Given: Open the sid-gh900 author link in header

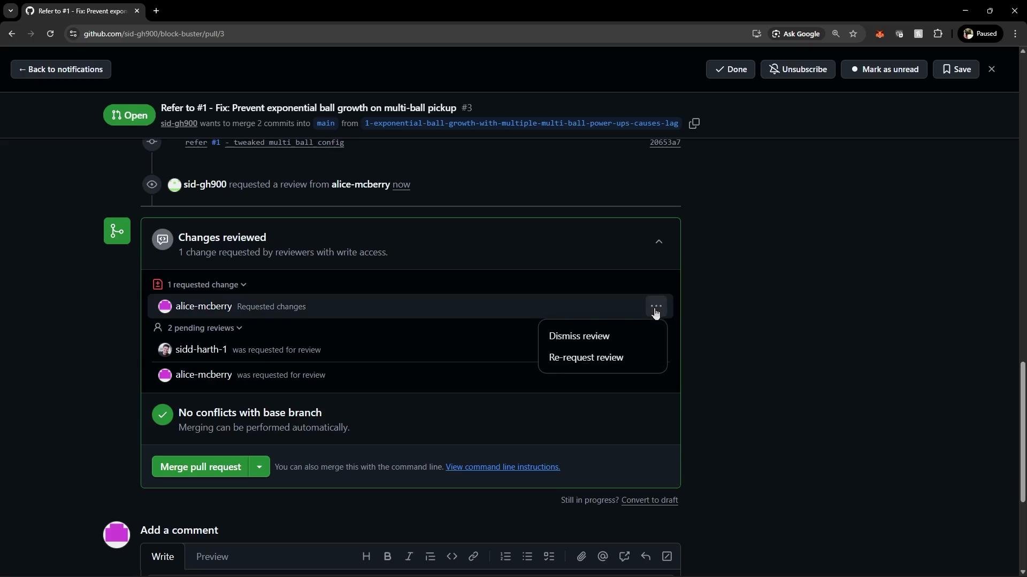Looking at the screenshot, I should 179,123.
